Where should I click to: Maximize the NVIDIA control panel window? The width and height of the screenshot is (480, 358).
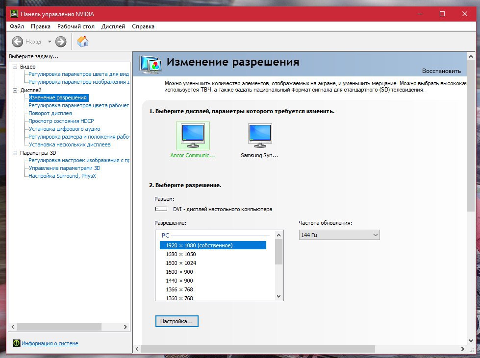coord(442,14)
